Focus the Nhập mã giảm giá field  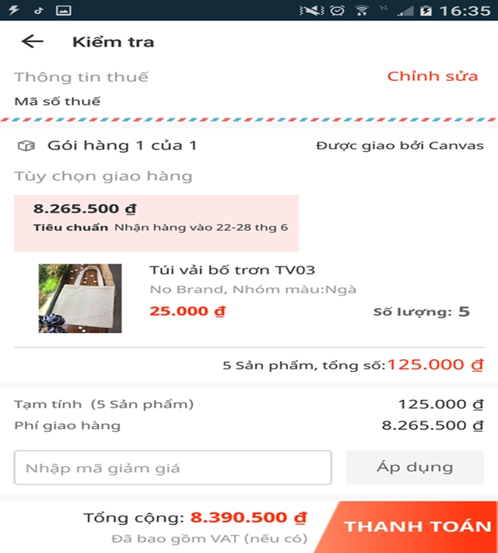(173, 467)
